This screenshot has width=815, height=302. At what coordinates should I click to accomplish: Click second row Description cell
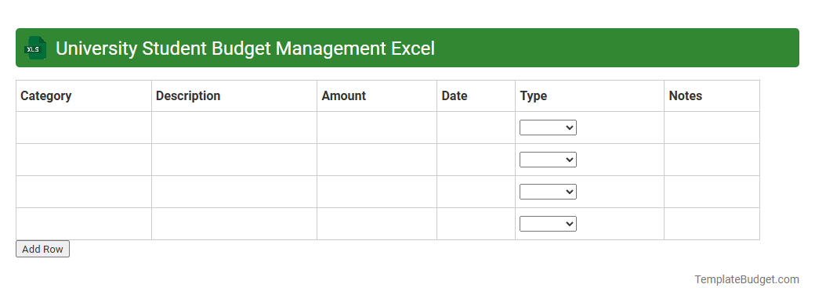pos(234,160)
